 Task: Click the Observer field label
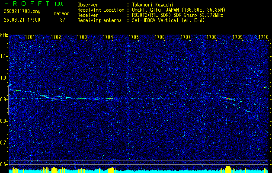pyautogui.click(x=88, y=5)
